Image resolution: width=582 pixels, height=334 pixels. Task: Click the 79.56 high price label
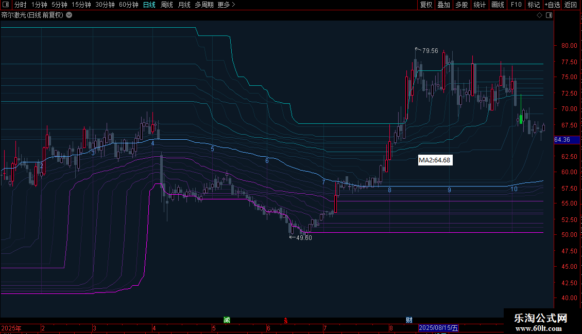pos(430,51)
